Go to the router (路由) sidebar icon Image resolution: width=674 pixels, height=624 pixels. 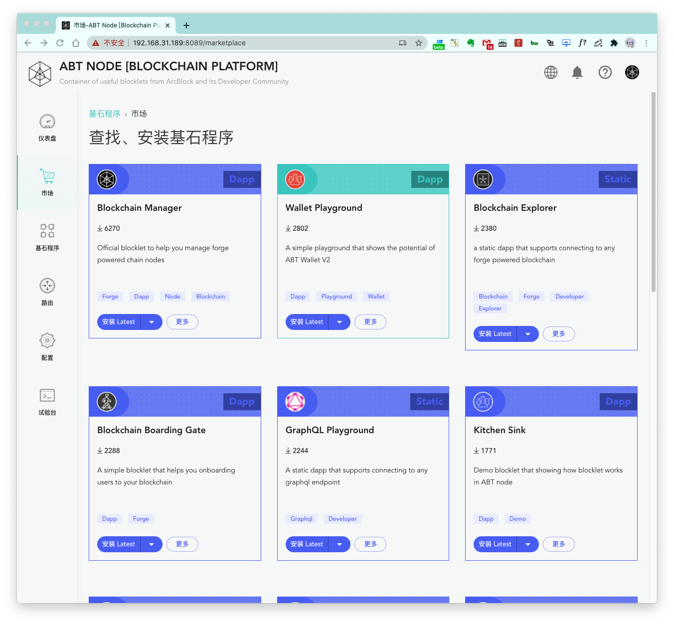click(x=47, y=286)
